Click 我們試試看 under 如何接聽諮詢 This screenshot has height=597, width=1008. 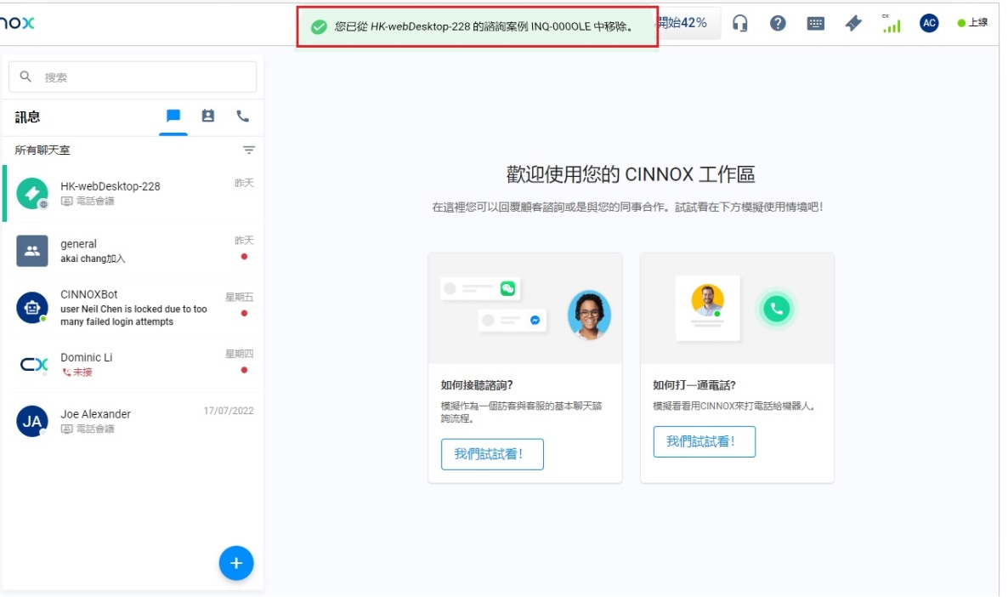pos(492,454)
